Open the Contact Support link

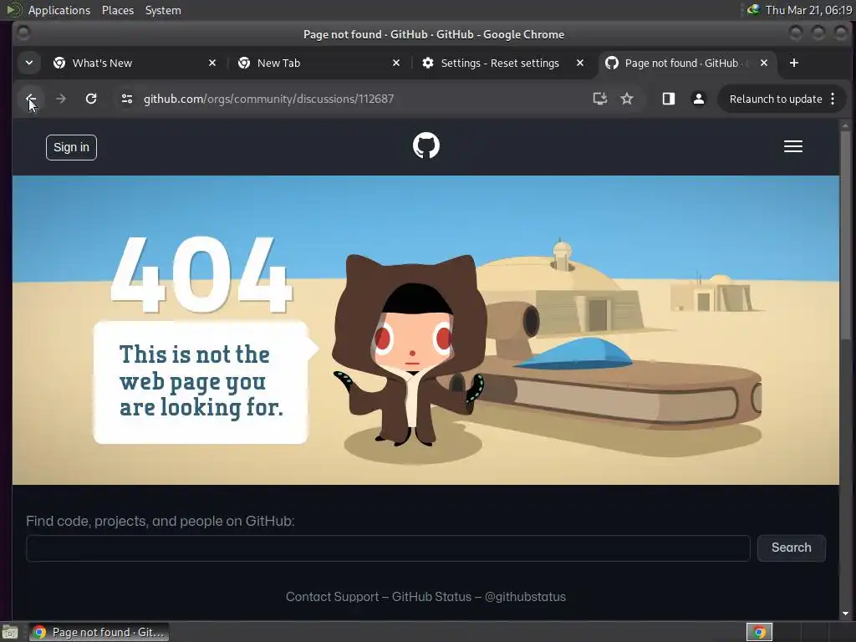pos(332,597)
